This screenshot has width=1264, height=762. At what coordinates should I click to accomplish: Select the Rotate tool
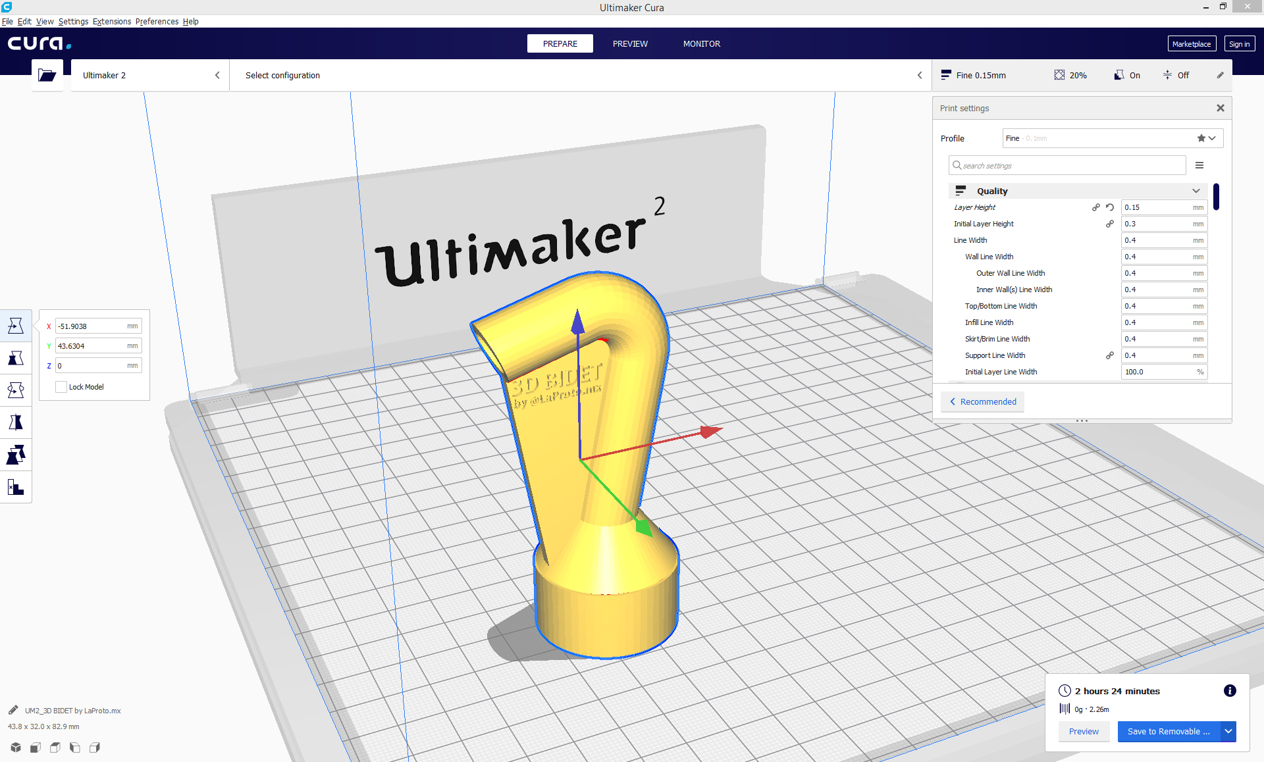click(x=16, y=390)
